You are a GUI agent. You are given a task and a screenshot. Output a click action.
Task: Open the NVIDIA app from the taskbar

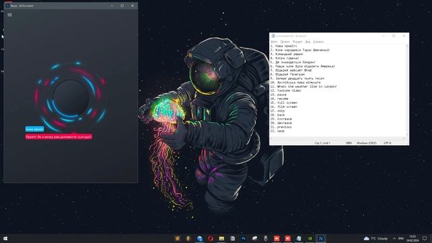[310, 238]
